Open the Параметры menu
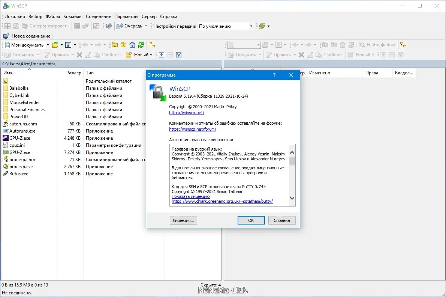 [126, 17]
